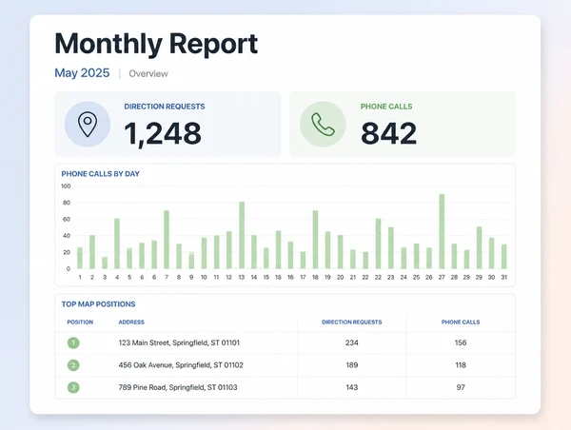The height and width of the screenshot is (430, 571).
Task: Click the Top Map Positions section title
Action: point(98,304)
